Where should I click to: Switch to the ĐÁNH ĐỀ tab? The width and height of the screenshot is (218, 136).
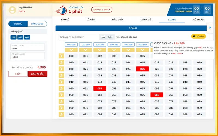coord(146,20)
